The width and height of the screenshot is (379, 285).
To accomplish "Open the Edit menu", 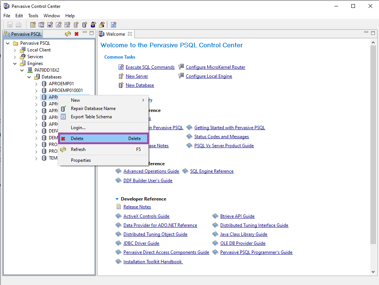I will click(x=19, y=16).
